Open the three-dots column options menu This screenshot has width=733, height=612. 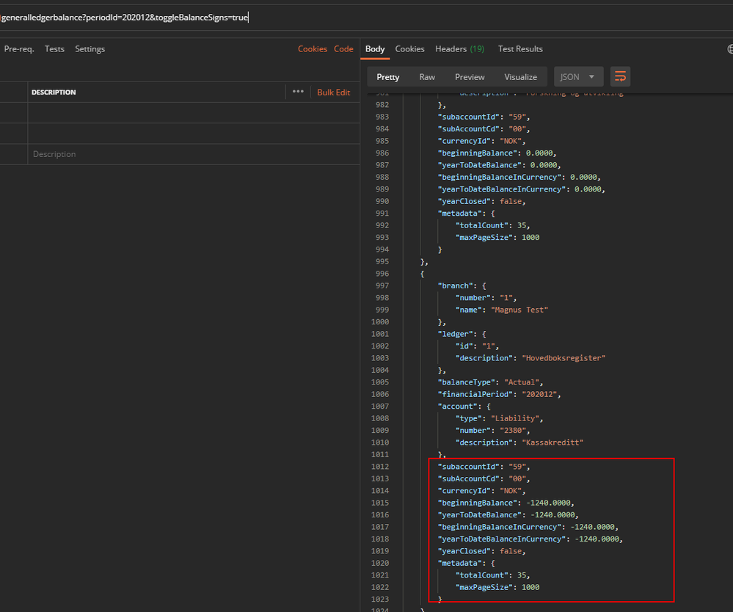click(298, 92)
